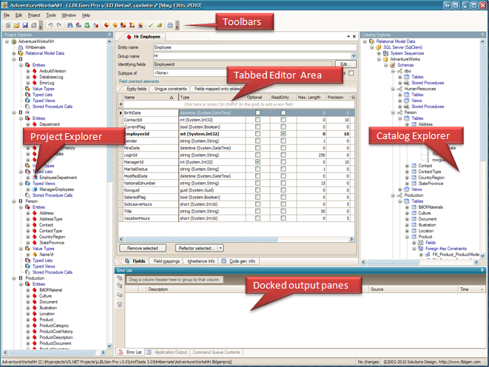Click the Edit button for identifying fields

(344, 64)
